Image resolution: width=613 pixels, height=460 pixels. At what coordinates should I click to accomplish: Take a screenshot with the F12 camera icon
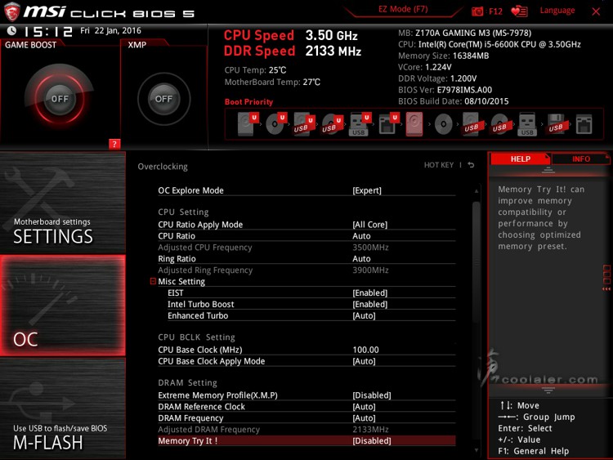click(x=477, y=11)
